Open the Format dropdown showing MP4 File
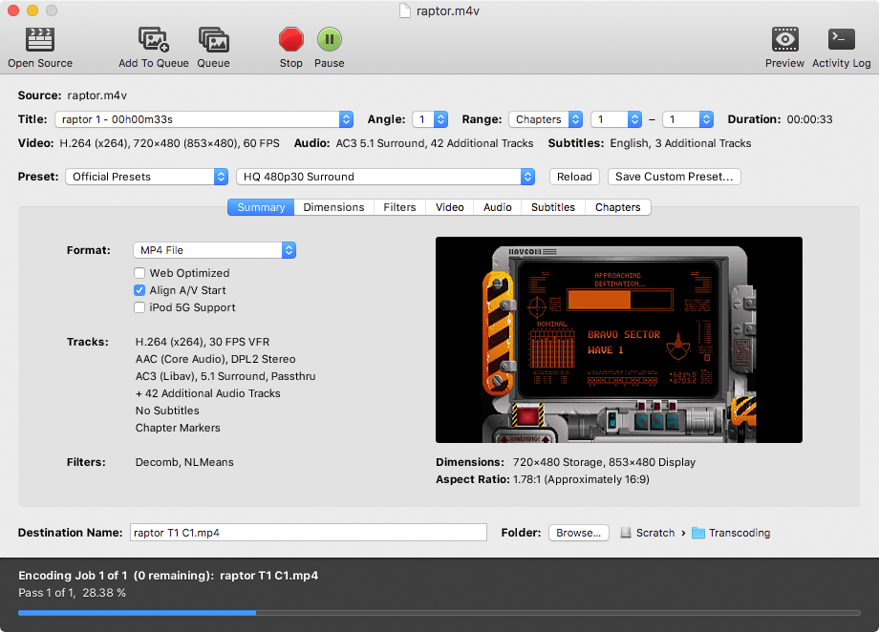Viewport: 879px width, 632px height. 214,250
